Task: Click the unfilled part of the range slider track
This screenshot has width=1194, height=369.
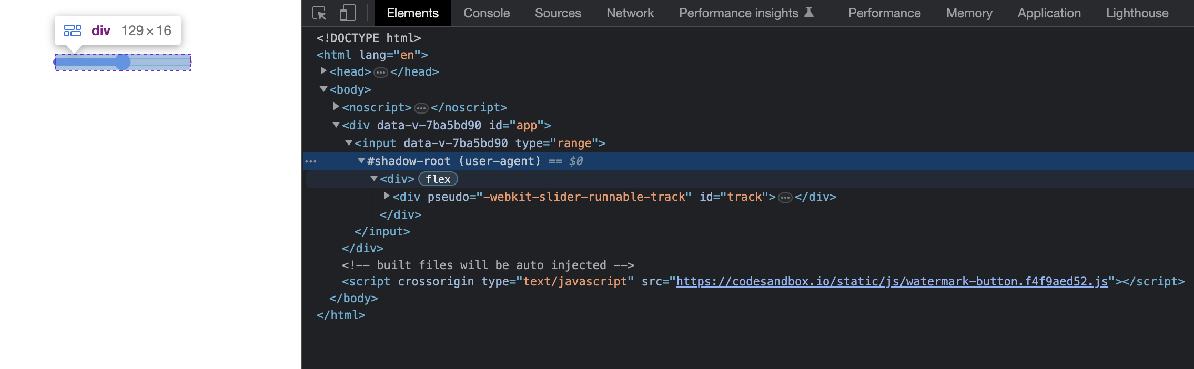Action: pyautogui.click(x=160, y=62)
